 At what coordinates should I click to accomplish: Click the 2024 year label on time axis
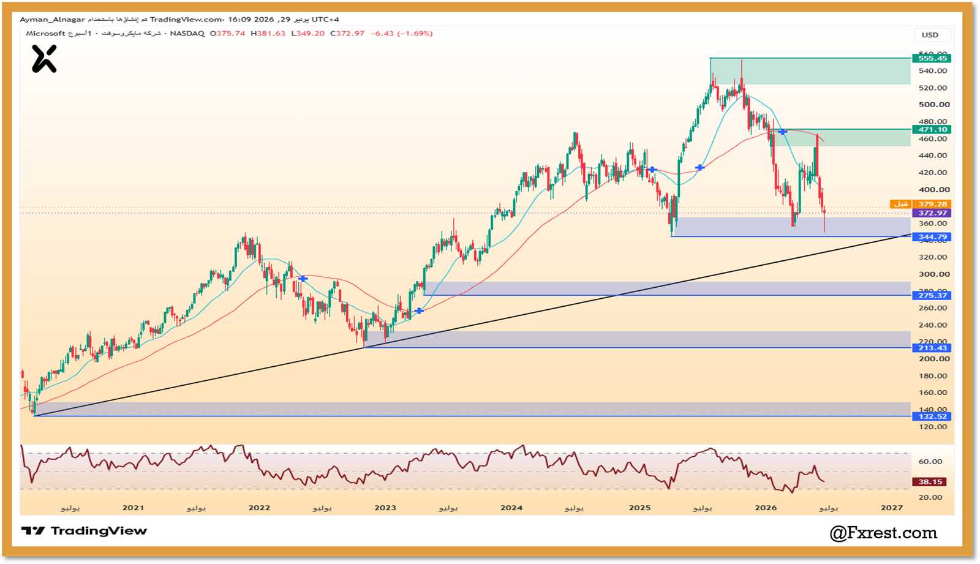511,508
